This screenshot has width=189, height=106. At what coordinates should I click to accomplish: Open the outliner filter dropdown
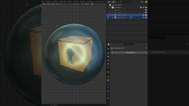pyautogui.click(x=142, y=2)
